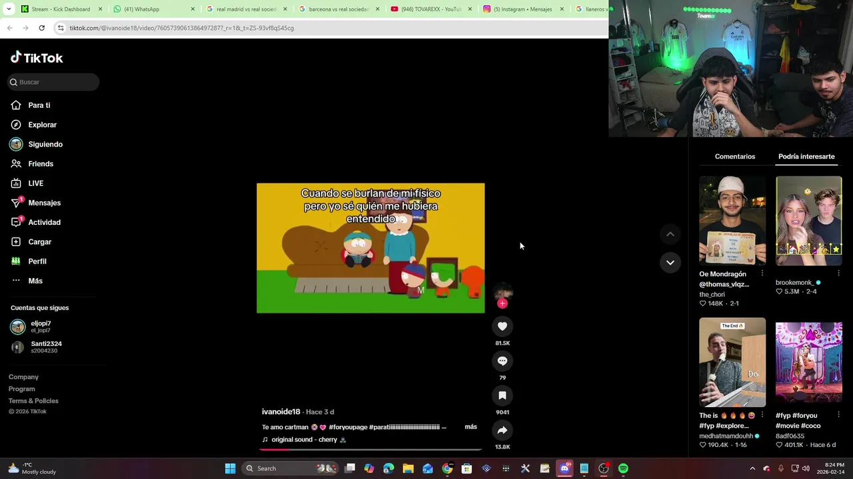Open more options for the the_chori video
This screenshot has height=479, width=853.
pos(762,273)
